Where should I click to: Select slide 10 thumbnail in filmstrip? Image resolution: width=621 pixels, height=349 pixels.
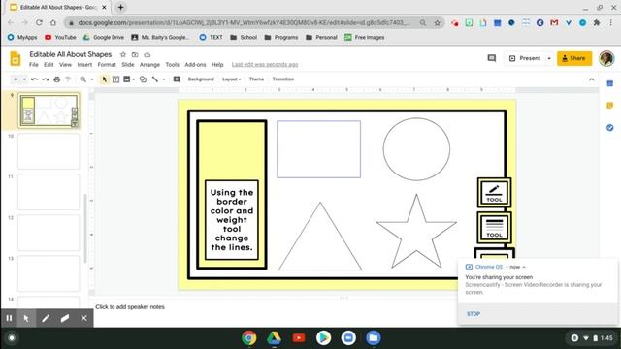49,151
